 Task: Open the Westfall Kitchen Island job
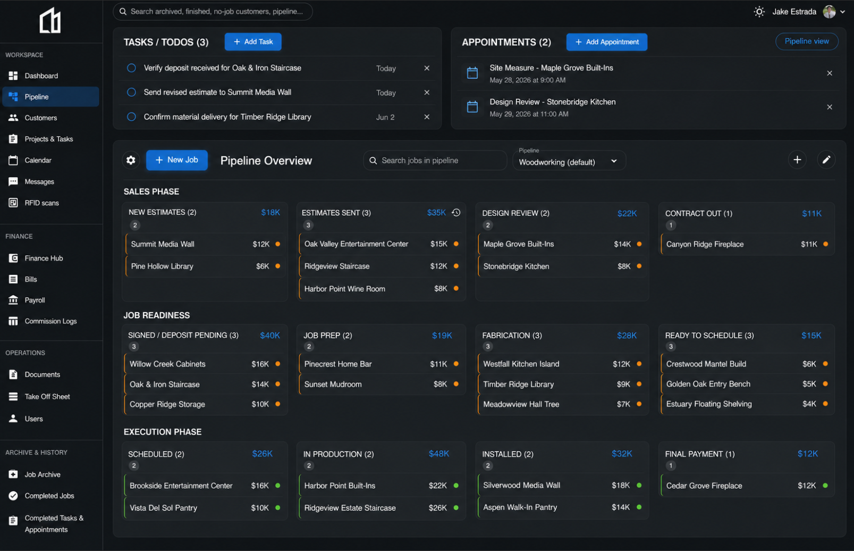(562, 364)
